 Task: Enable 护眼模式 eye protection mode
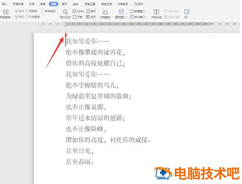105,13
